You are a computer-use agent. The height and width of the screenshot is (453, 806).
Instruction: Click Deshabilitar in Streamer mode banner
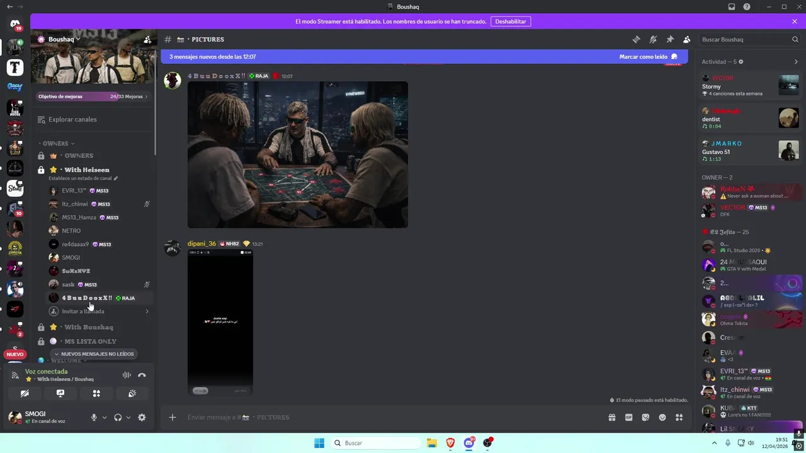tap(511, 21)
